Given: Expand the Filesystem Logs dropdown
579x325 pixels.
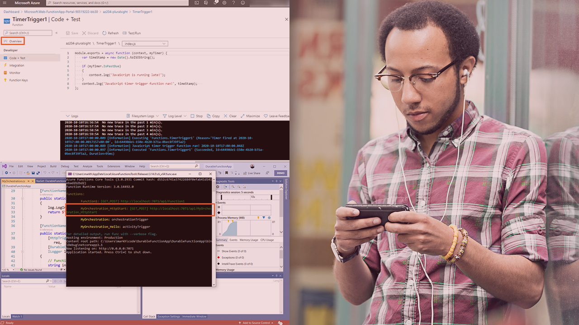Looking at the screenshot, I should 143,116.
